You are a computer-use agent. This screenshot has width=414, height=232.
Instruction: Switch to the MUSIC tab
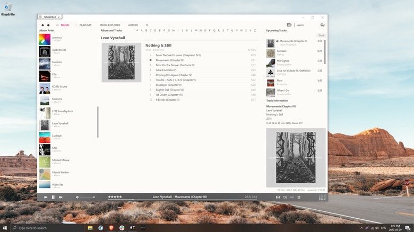[65, 25]
